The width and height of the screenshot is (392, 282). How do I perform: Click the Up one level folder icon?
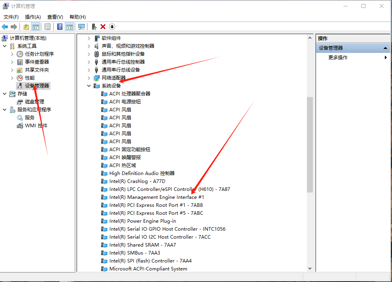(26, 27)
